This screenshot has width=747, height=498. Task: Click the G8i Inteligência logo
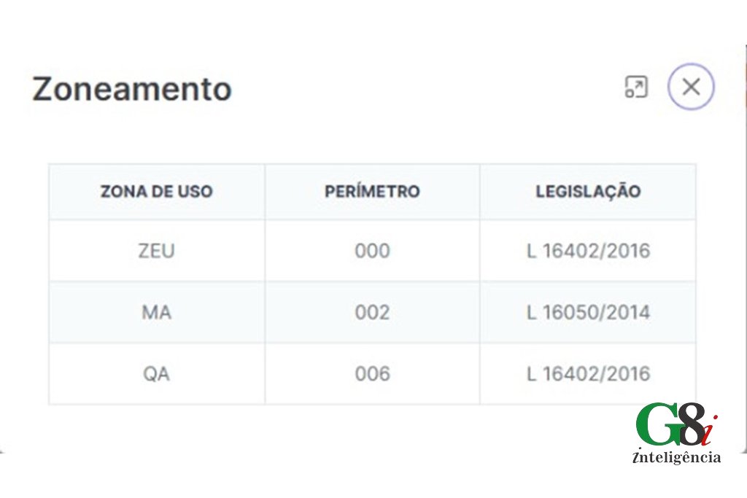(677, 433)
